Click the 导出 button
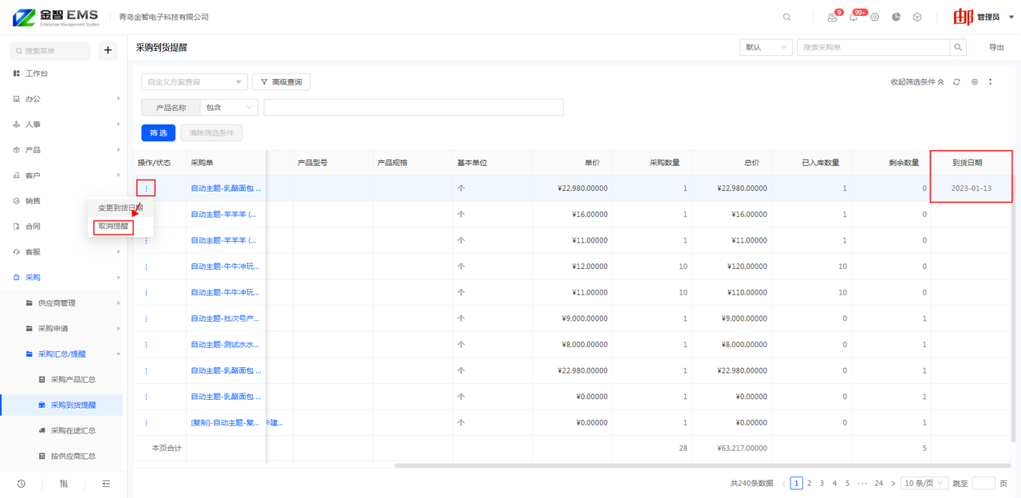 pos(996,47)
